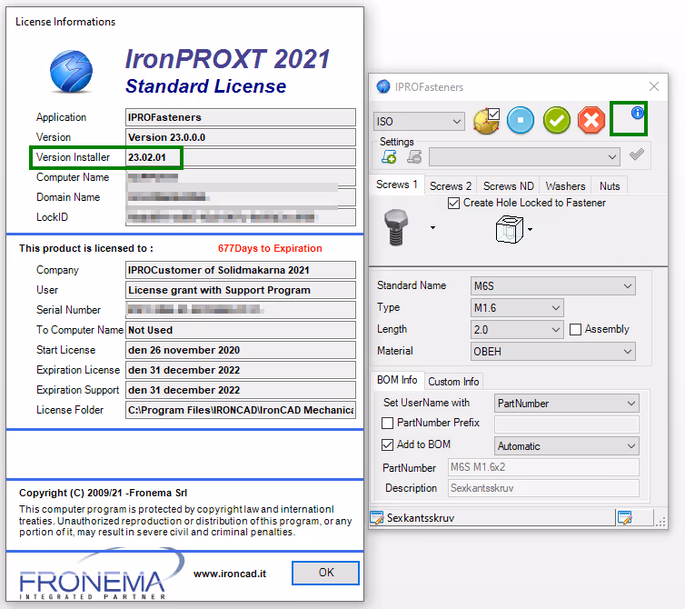Screen dimensions: 685x609
Task: Switch to the BOM Info tab
Action: pyautogui.click(x=397, y=380)
